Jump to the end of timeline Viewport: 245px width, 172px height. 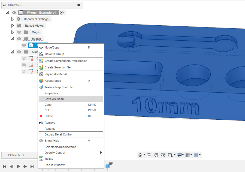click(x=32, y=167)
